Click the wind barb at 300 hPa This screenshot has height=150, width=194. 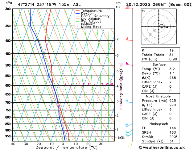[129, 8]
